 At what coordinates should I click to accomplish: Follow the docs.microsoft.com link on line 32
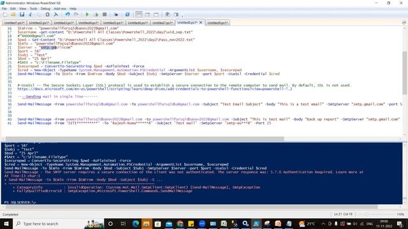[x=154, y=89]
